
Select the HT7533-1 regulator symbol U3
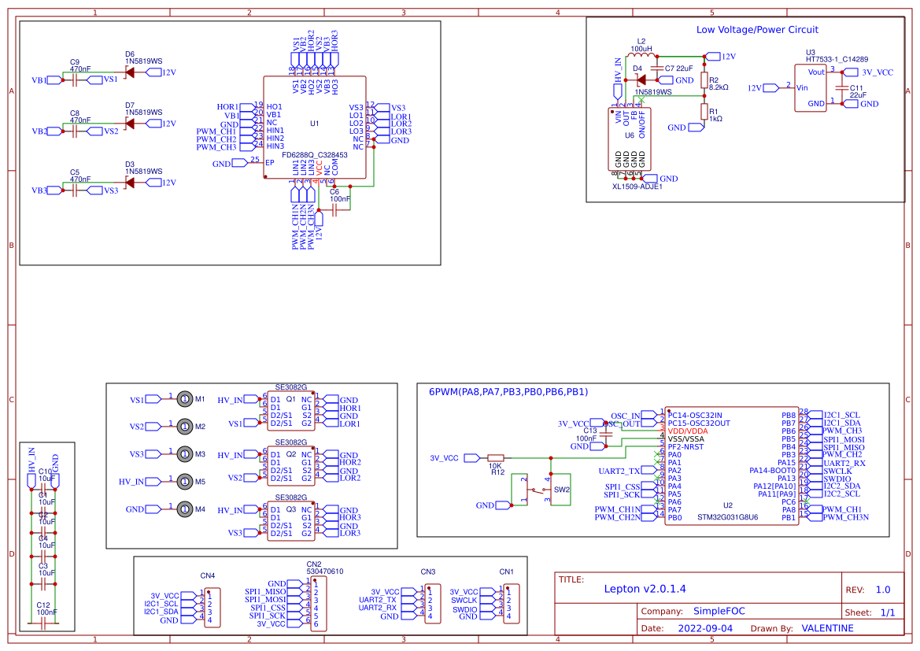click(x=810, y=87)
